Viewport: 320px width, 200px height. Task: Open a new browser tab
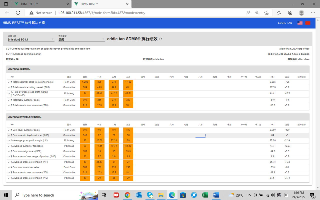(x=136, y=4)
